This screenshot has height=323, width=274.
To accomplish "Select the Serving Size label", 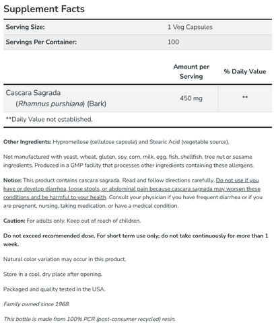I will click(x=25, y=27).
